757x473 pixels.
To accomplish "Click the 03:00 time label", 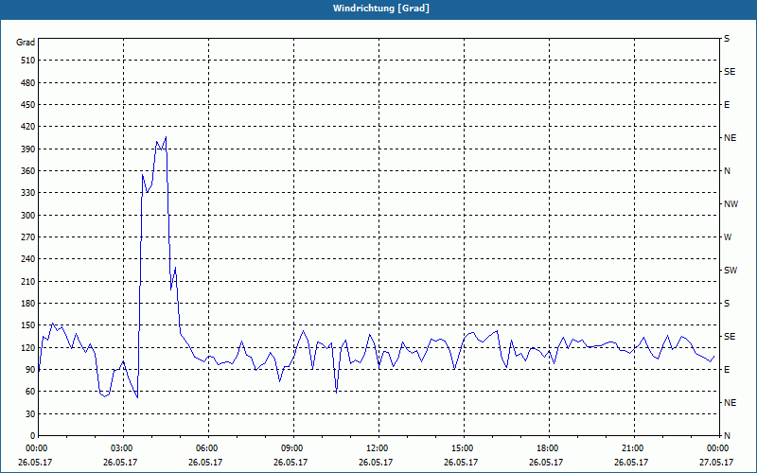I will [x=124, y=448].
